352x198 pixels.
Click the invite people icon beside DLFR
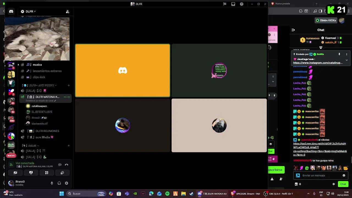tap(67, 12)
